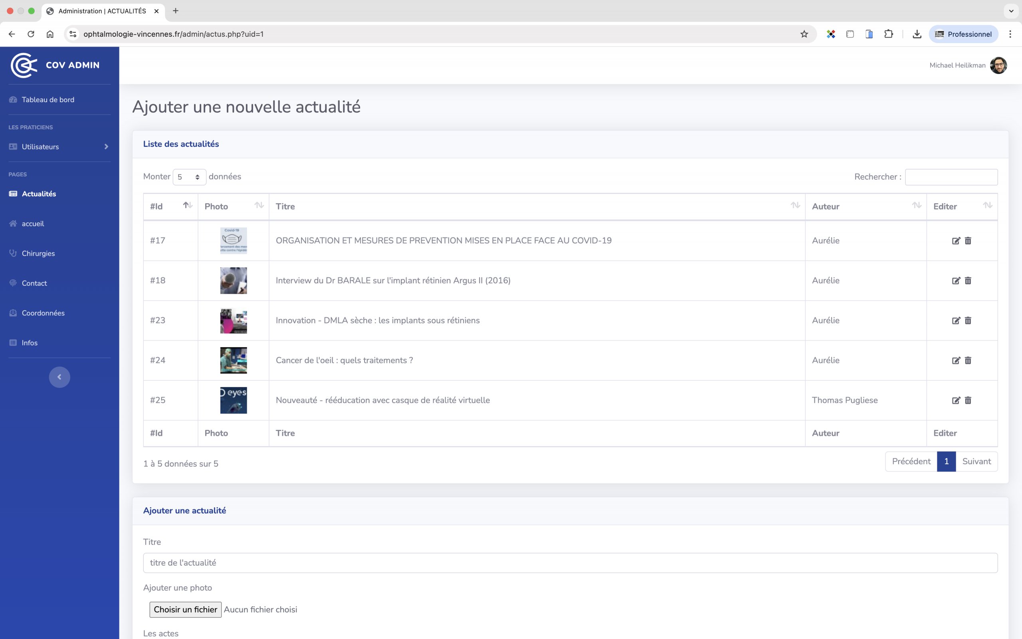The image size is (1022, 639).
Task: Open browser downloads icon
Action: [x=917, y=34]
